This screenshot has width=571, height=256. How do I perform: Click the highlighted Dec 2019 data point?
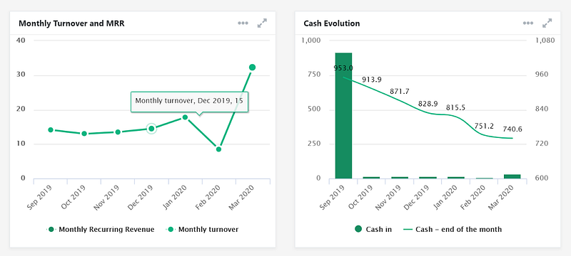click(x=151, y=129)
